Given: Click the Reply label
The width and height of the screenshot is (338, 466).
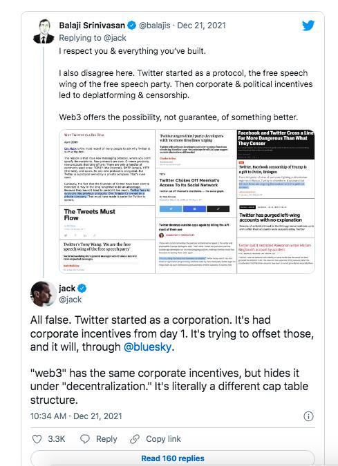Looking at the screenshot, I should click(x=106, y=439).
